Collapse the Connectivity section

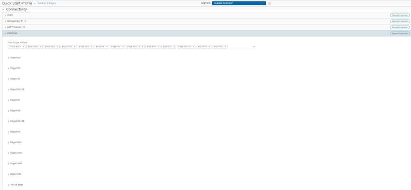click(x=3, y=9)
